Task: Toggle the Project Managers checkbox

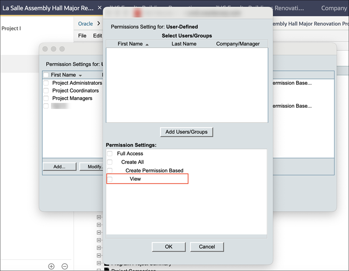Action: tap(46, 97)
